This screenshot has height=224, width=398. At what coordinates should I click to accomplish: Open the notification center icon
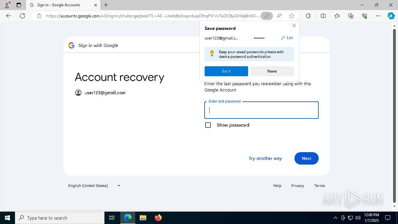[388, 218]
